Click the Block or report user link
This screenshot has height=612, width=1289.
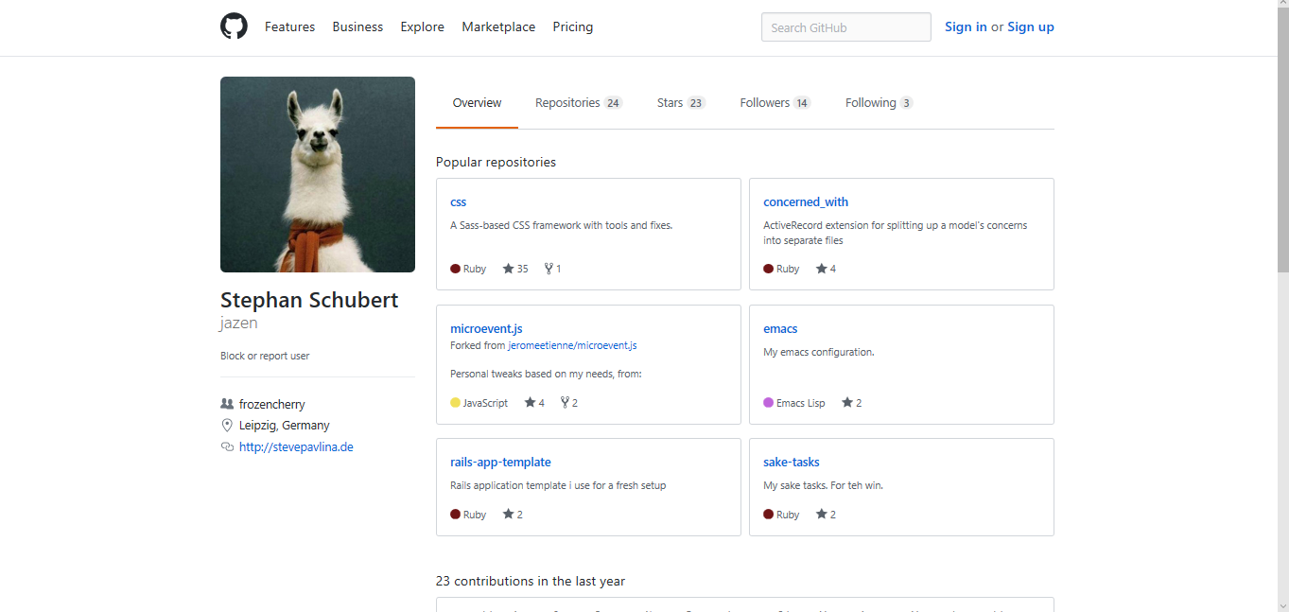pyautogui.click(x=265, y=357)
